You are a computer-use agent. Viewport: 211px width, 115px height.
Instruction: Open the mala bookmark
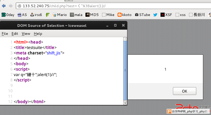(x=76, y=15)
